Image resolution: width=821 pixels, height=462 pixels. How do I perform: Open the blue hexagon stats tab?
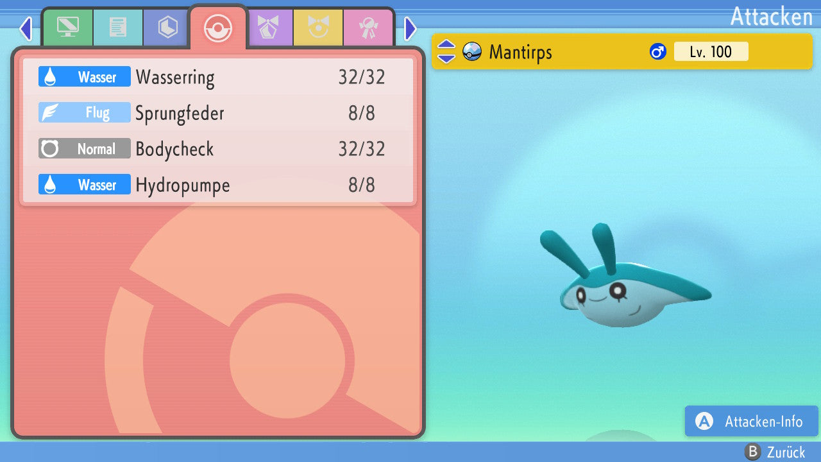click(x=167, y=28)
